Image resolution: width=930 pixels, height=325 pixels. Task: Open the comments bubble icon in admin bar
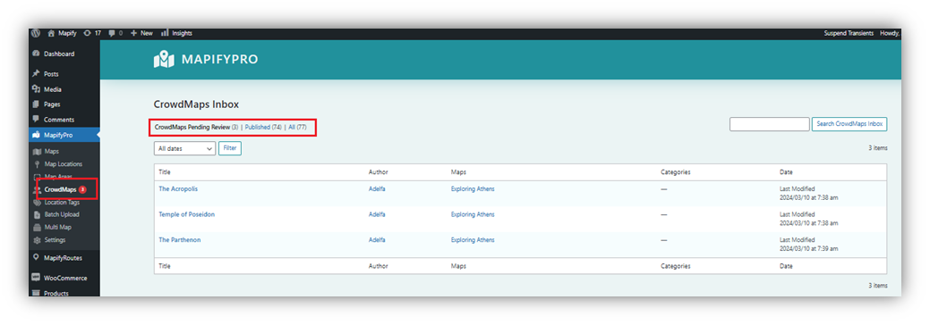click(112, 33)
